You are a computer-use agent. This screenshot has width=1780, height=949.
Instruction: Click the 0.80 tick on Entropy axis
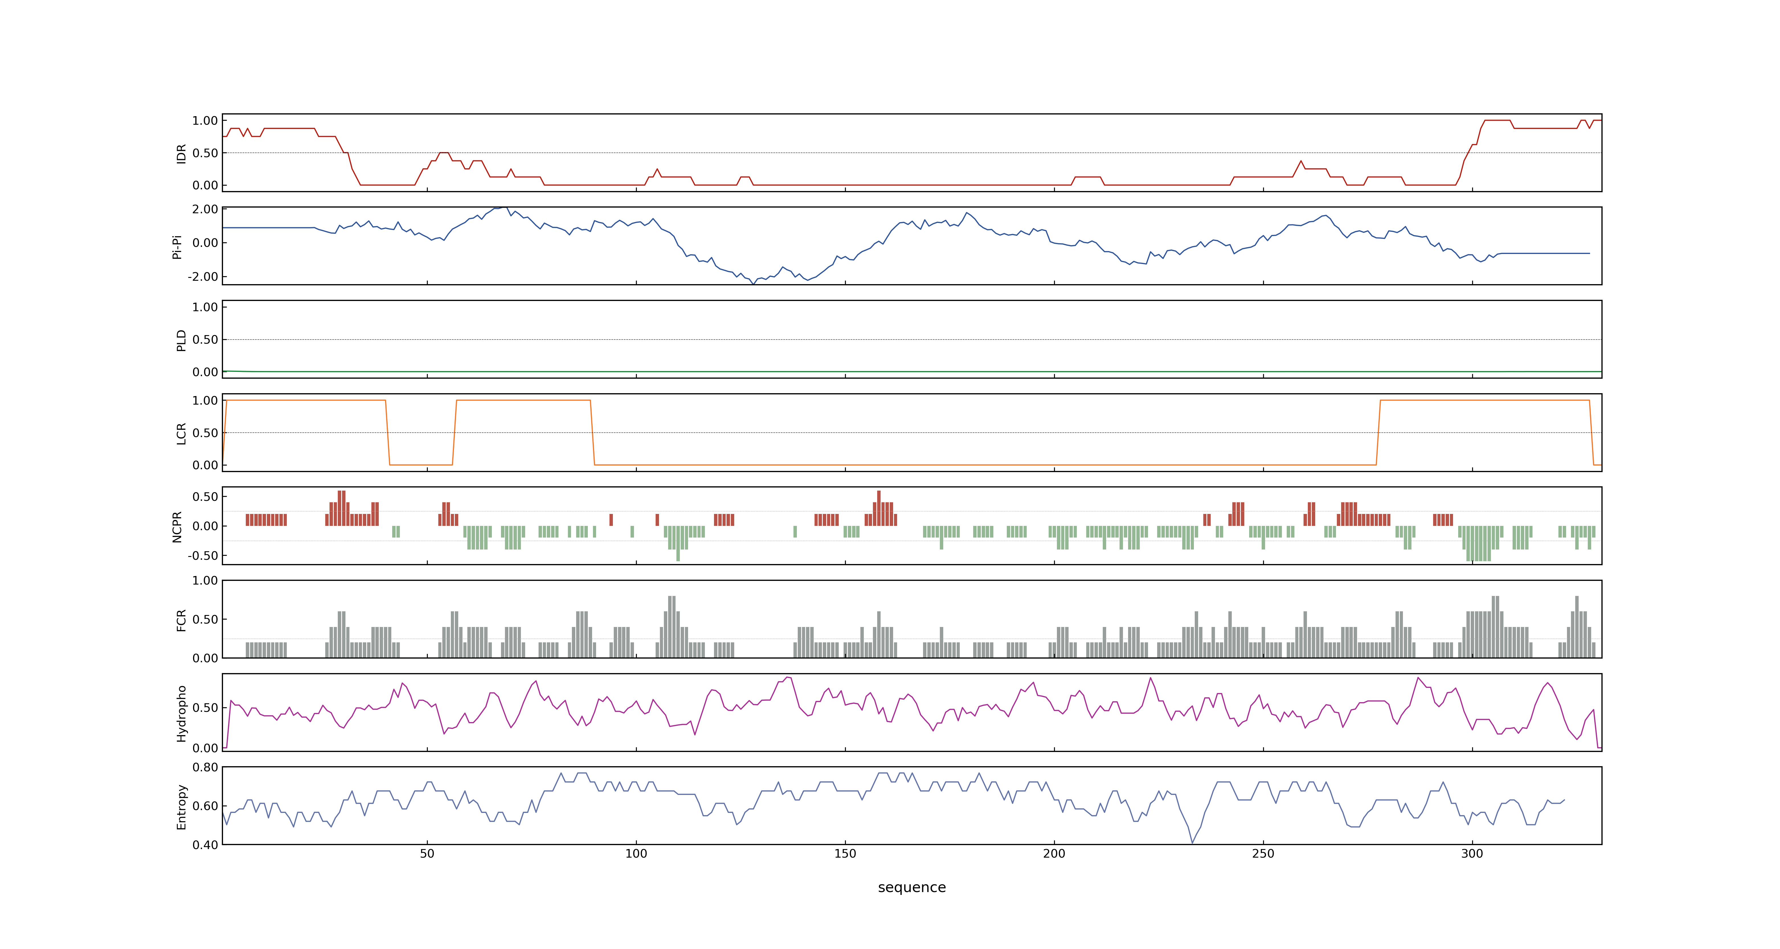(x=205, y=767)
